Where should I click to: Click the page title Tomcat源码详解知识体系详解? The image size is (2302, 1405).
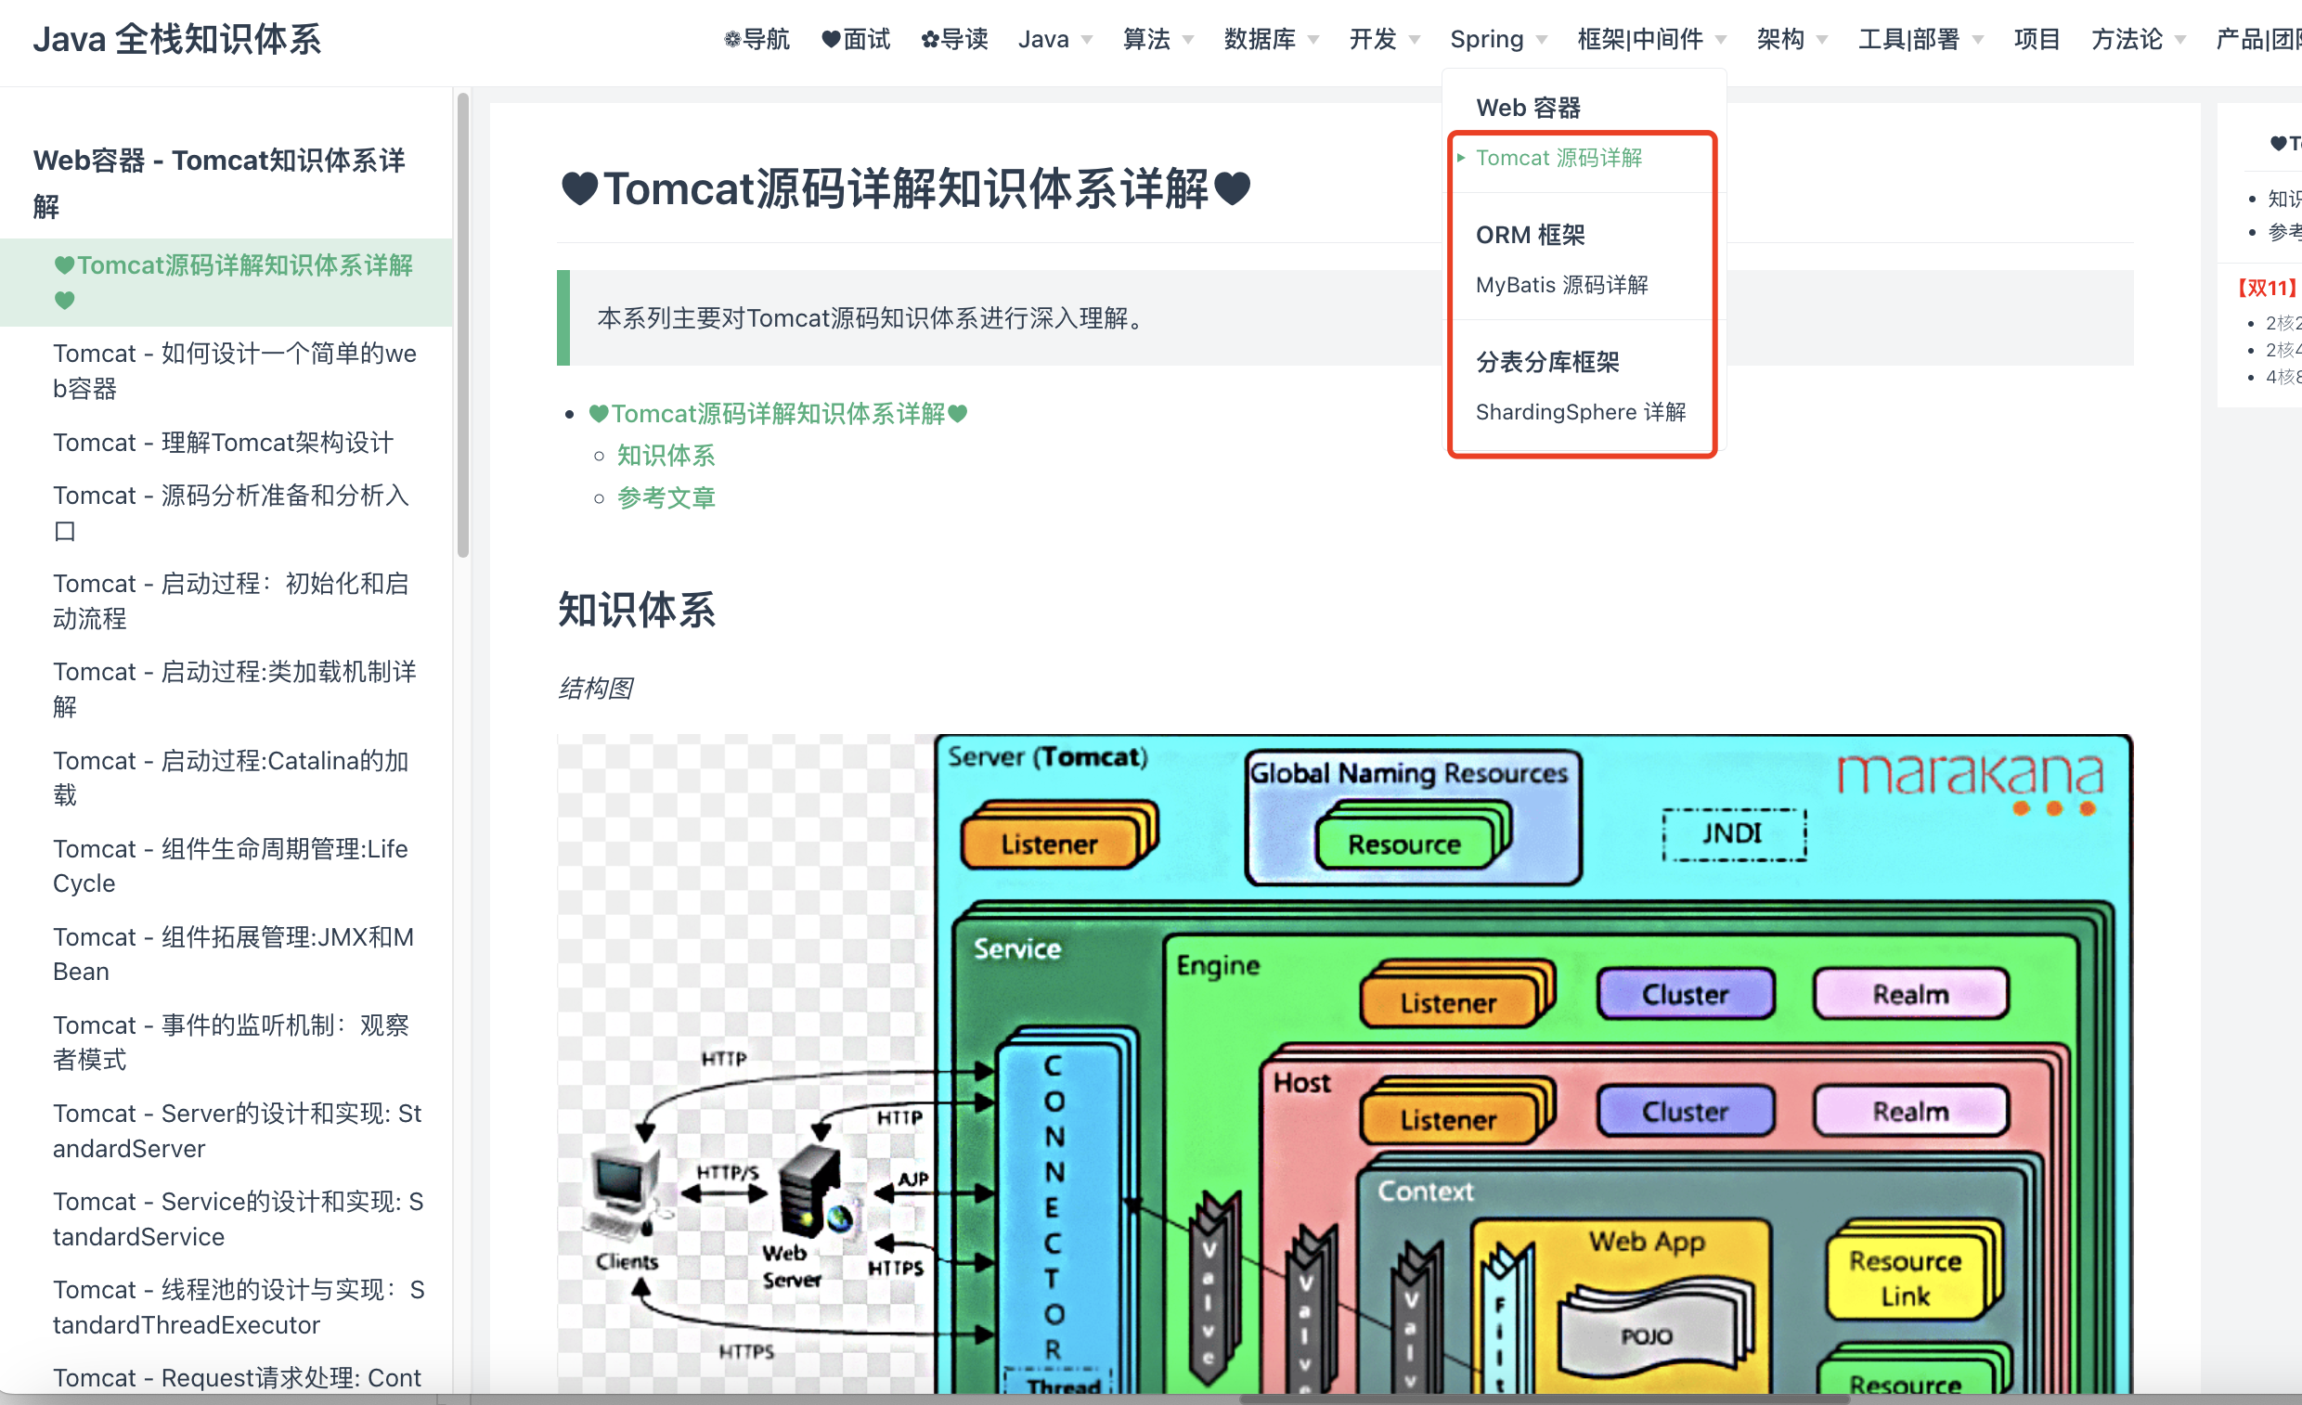(905, 188)
